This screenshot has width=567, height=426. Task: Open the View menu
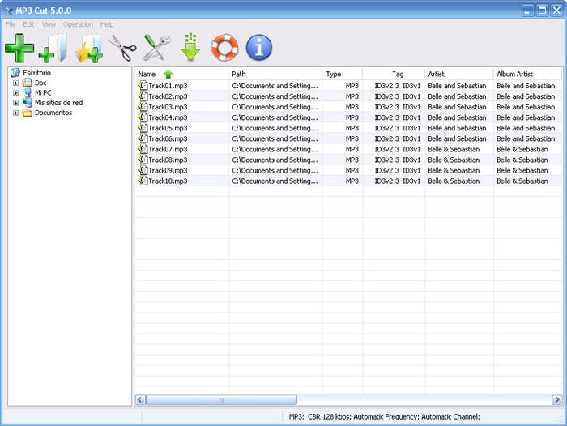point(49,24)
